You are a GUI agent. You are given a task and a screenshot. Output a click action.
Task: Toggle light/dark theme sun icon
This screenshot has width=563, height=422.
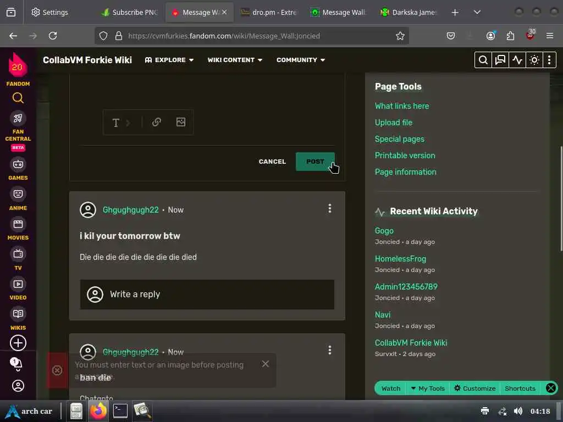(x=534, y=60)
